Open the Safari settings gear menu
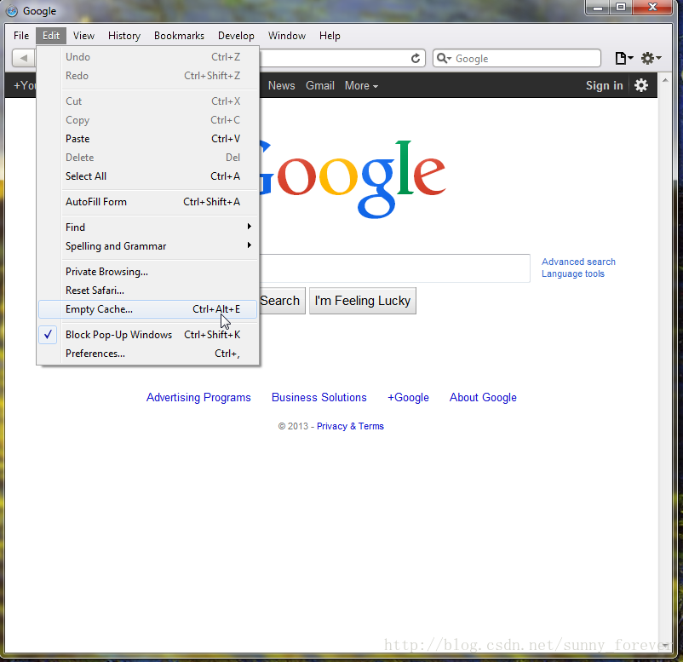The height and width of the screenshot is (662, 683). (x=651, y=58)
